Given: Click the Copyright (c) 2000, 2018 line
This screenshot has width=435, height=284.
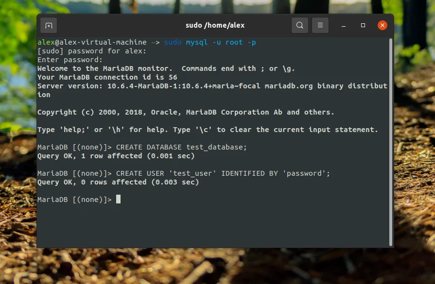Looking at the screenshot, I should [186, 112].
